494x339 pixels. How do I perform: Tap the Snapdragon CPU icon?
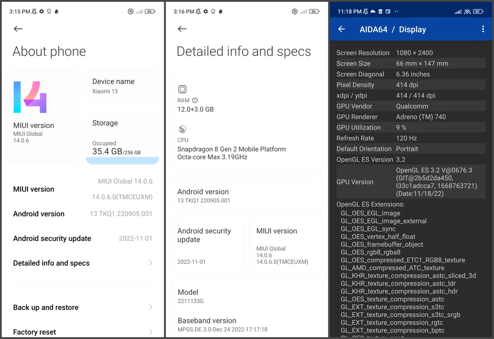click(182, 129)
